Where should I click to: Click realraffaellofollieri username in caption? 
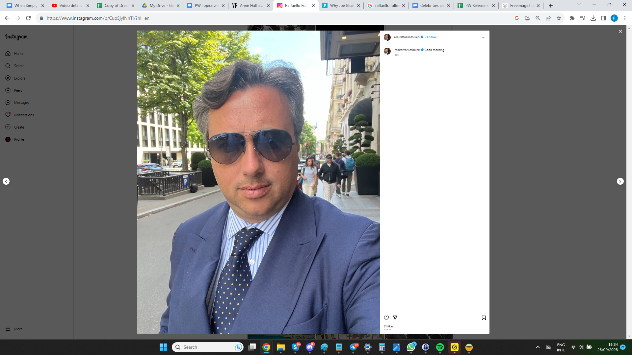click(407, 50)
